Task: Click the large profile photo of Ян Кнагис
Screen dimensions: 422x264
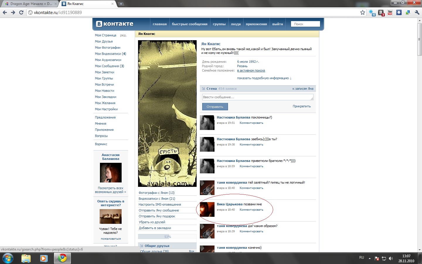Action: tap(167, 114)
